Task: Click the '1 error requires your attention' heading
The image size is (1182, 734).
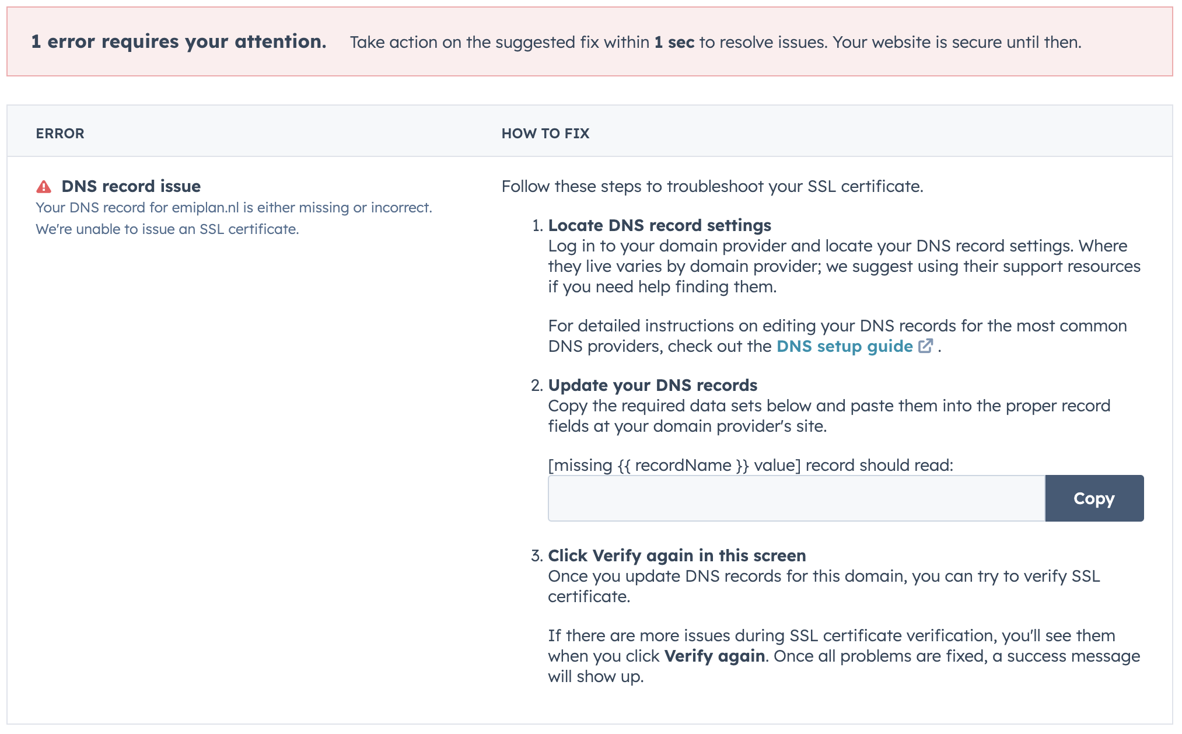Action: tap(179, 42)
